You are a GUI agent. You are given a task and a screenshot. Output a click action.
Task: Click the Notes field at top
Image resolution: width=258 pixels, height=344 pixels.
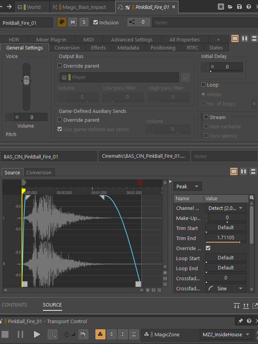[205, 22]
